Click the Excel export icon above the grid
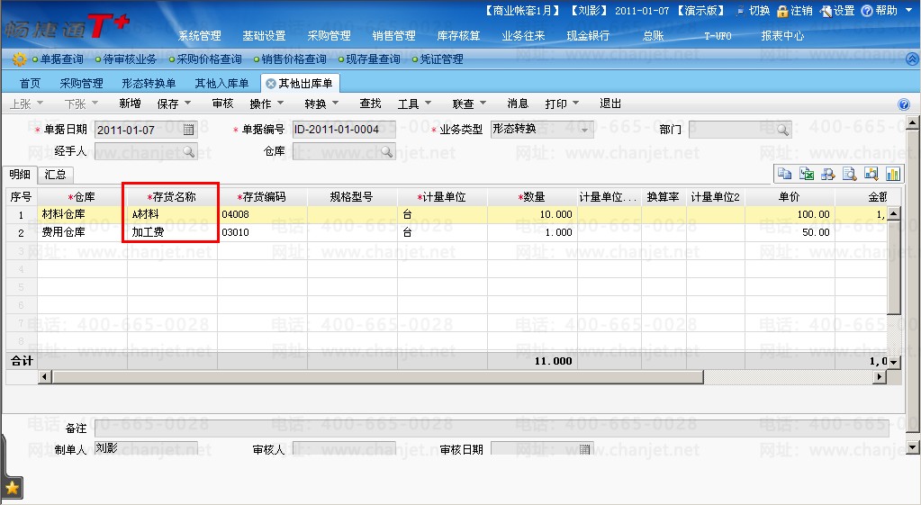Screen dimensions: 921x505 [807, 174]
